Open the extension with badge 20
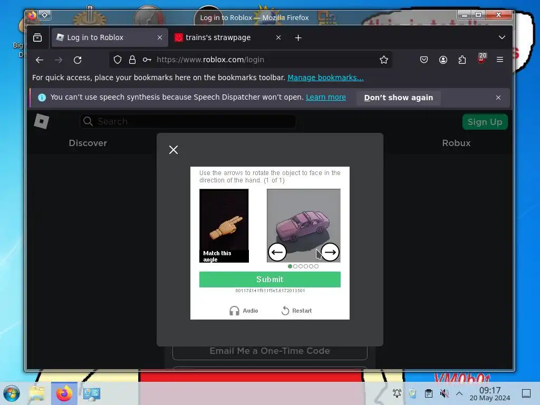 tap(481, 59)
